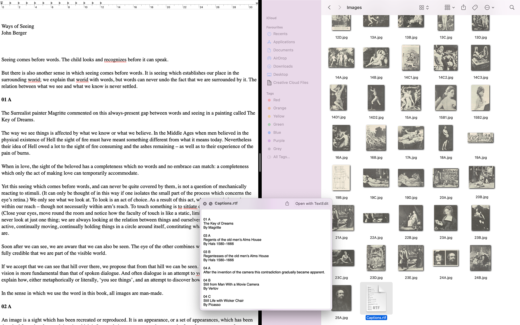Select thumbnail 14A.jpg
The width and height of the screenshot is (520, 325).
pyautogui.click(x=341, y=58)
